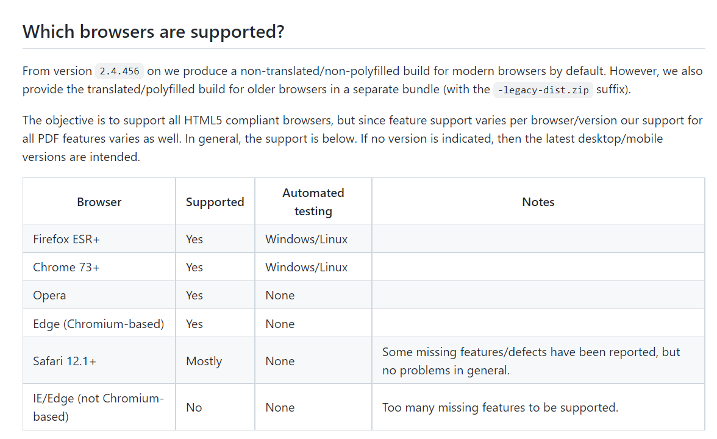Select the Firefox ESR+ table cell

[x=66, y=239]
